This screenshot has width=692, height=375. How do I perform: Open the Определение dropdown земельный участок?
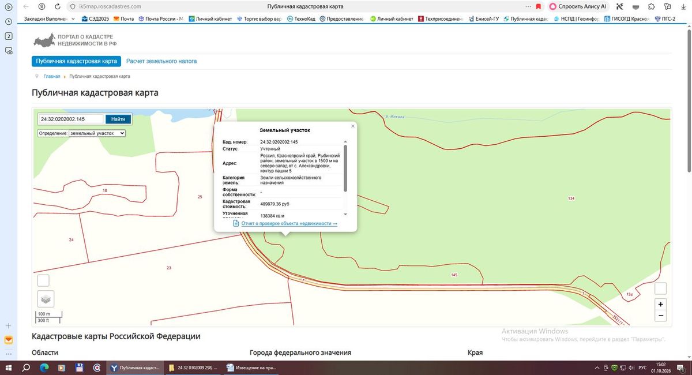coord(97,133)
